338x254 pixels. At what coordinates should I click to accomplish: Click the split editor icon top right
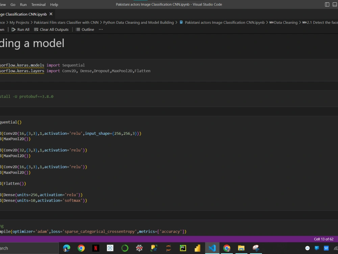tap(327, 4)
